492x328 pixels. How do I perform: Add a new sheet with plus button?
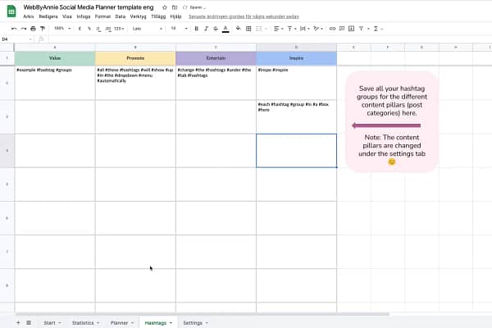(x=18, y=322)
